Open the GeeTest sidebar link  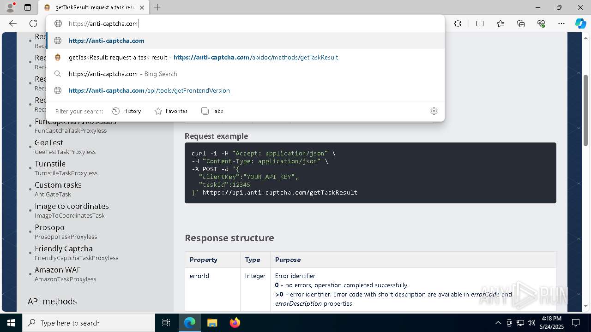coord(49,143)
